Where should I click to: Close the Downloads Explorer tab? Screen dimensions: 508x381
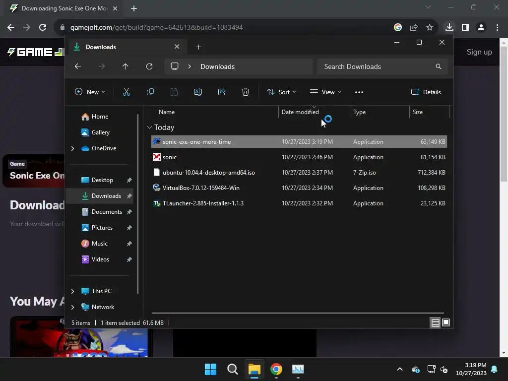[x=177, y=47]
